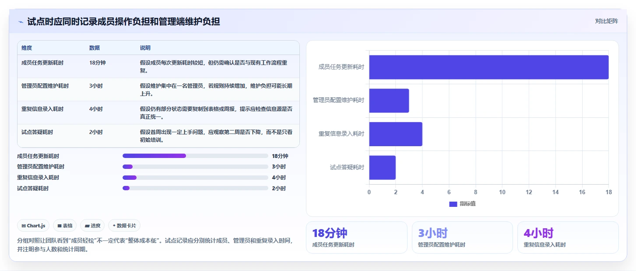Click 成员任务更新耗时 table row label
Image resolution: width=636 pixels, height=271 pixels.
click(42, 63)
